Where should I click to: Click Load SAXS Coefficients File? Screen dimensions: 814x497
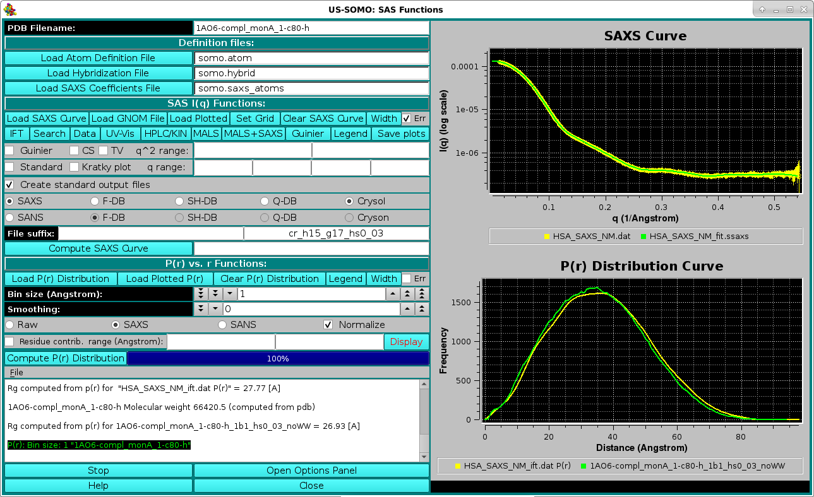click(98, 88)
